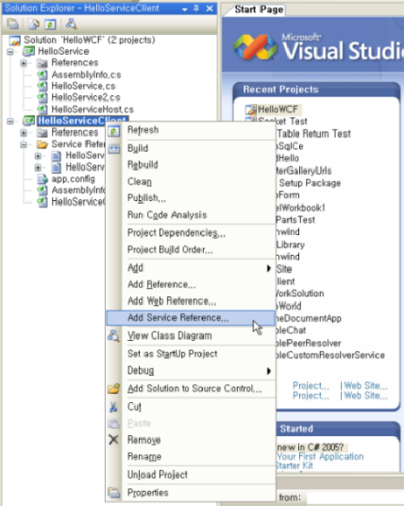Click the Properties toolbar icon in Solution Explorer
404x506 pixels.
pyautogui.click(x=13, y=24)
